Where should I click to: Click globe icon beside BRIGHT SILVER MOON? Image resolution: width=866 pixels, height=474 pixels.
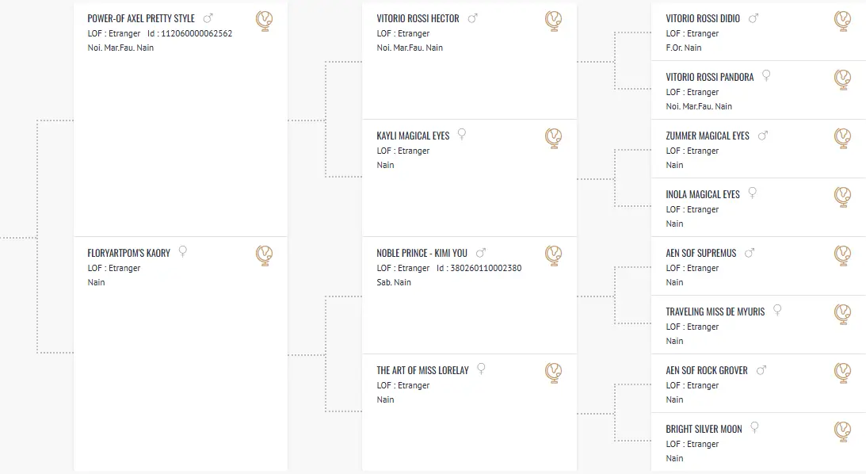pos(843,431)
